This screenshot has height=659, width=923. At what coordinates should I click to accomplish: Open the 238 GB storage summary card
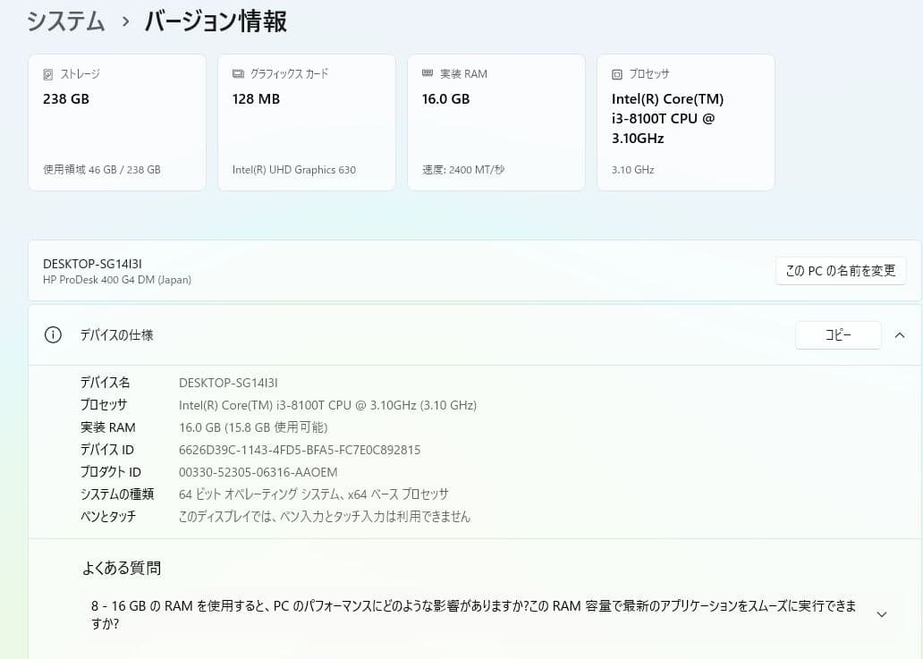pyautogui.click(x=116, y=121)
